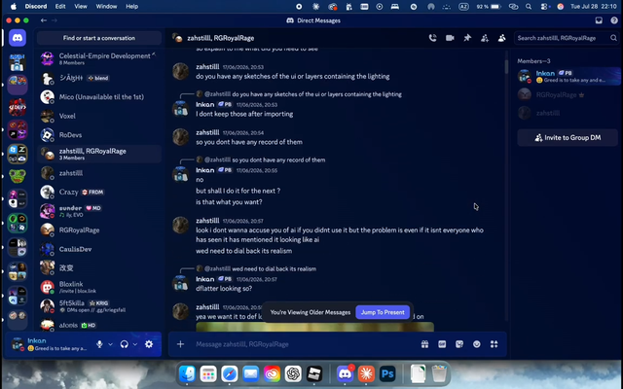Select Inkan in members list
The height and width of the screenshot is (389, 623).
(568, 76)
